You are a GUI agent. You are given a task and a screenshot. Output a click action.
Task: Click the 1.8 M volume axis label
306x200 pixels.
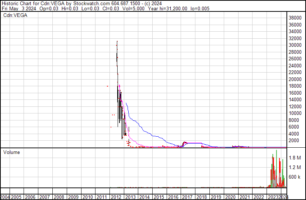[295, 158]
